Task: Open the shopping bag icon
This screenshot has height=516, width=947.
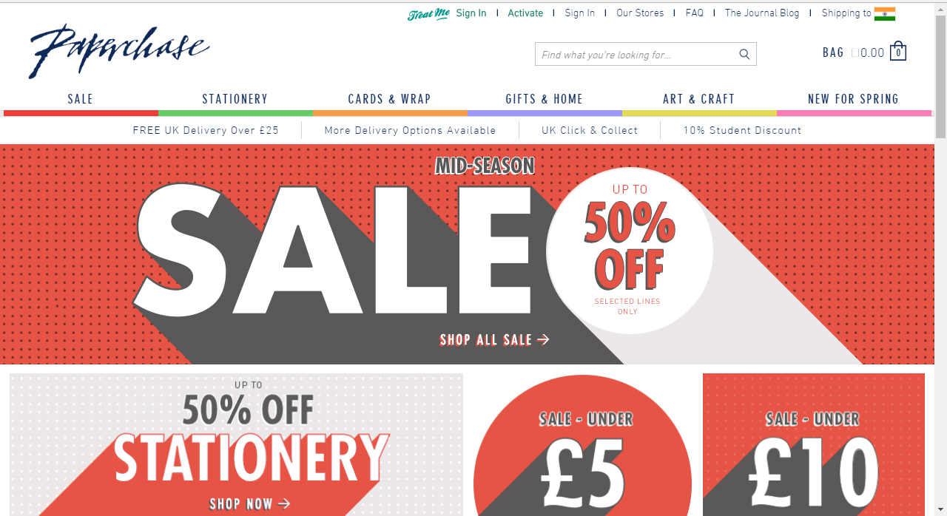Action: tap(898, 51)
